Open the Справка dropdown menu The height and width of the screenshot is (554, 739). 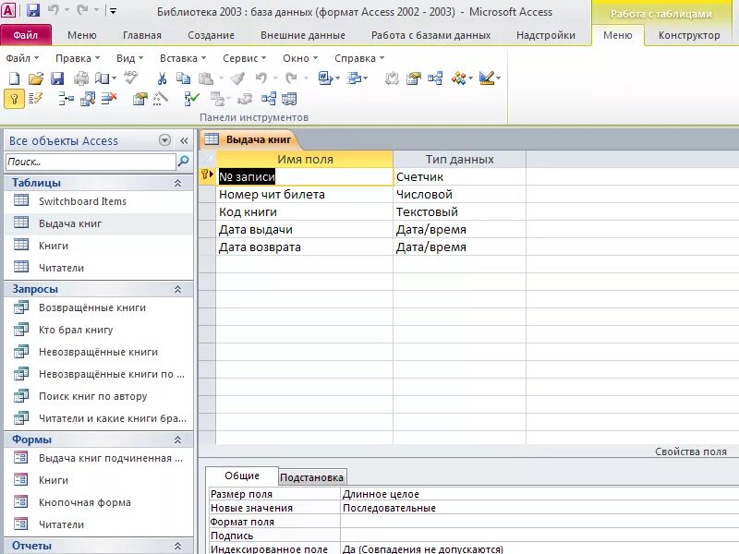tap(359, 58)
